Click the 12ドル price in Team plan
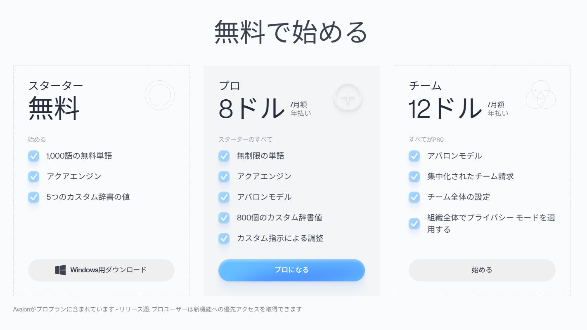The width and height of the screenshot is (587, 330). point(445,109)
